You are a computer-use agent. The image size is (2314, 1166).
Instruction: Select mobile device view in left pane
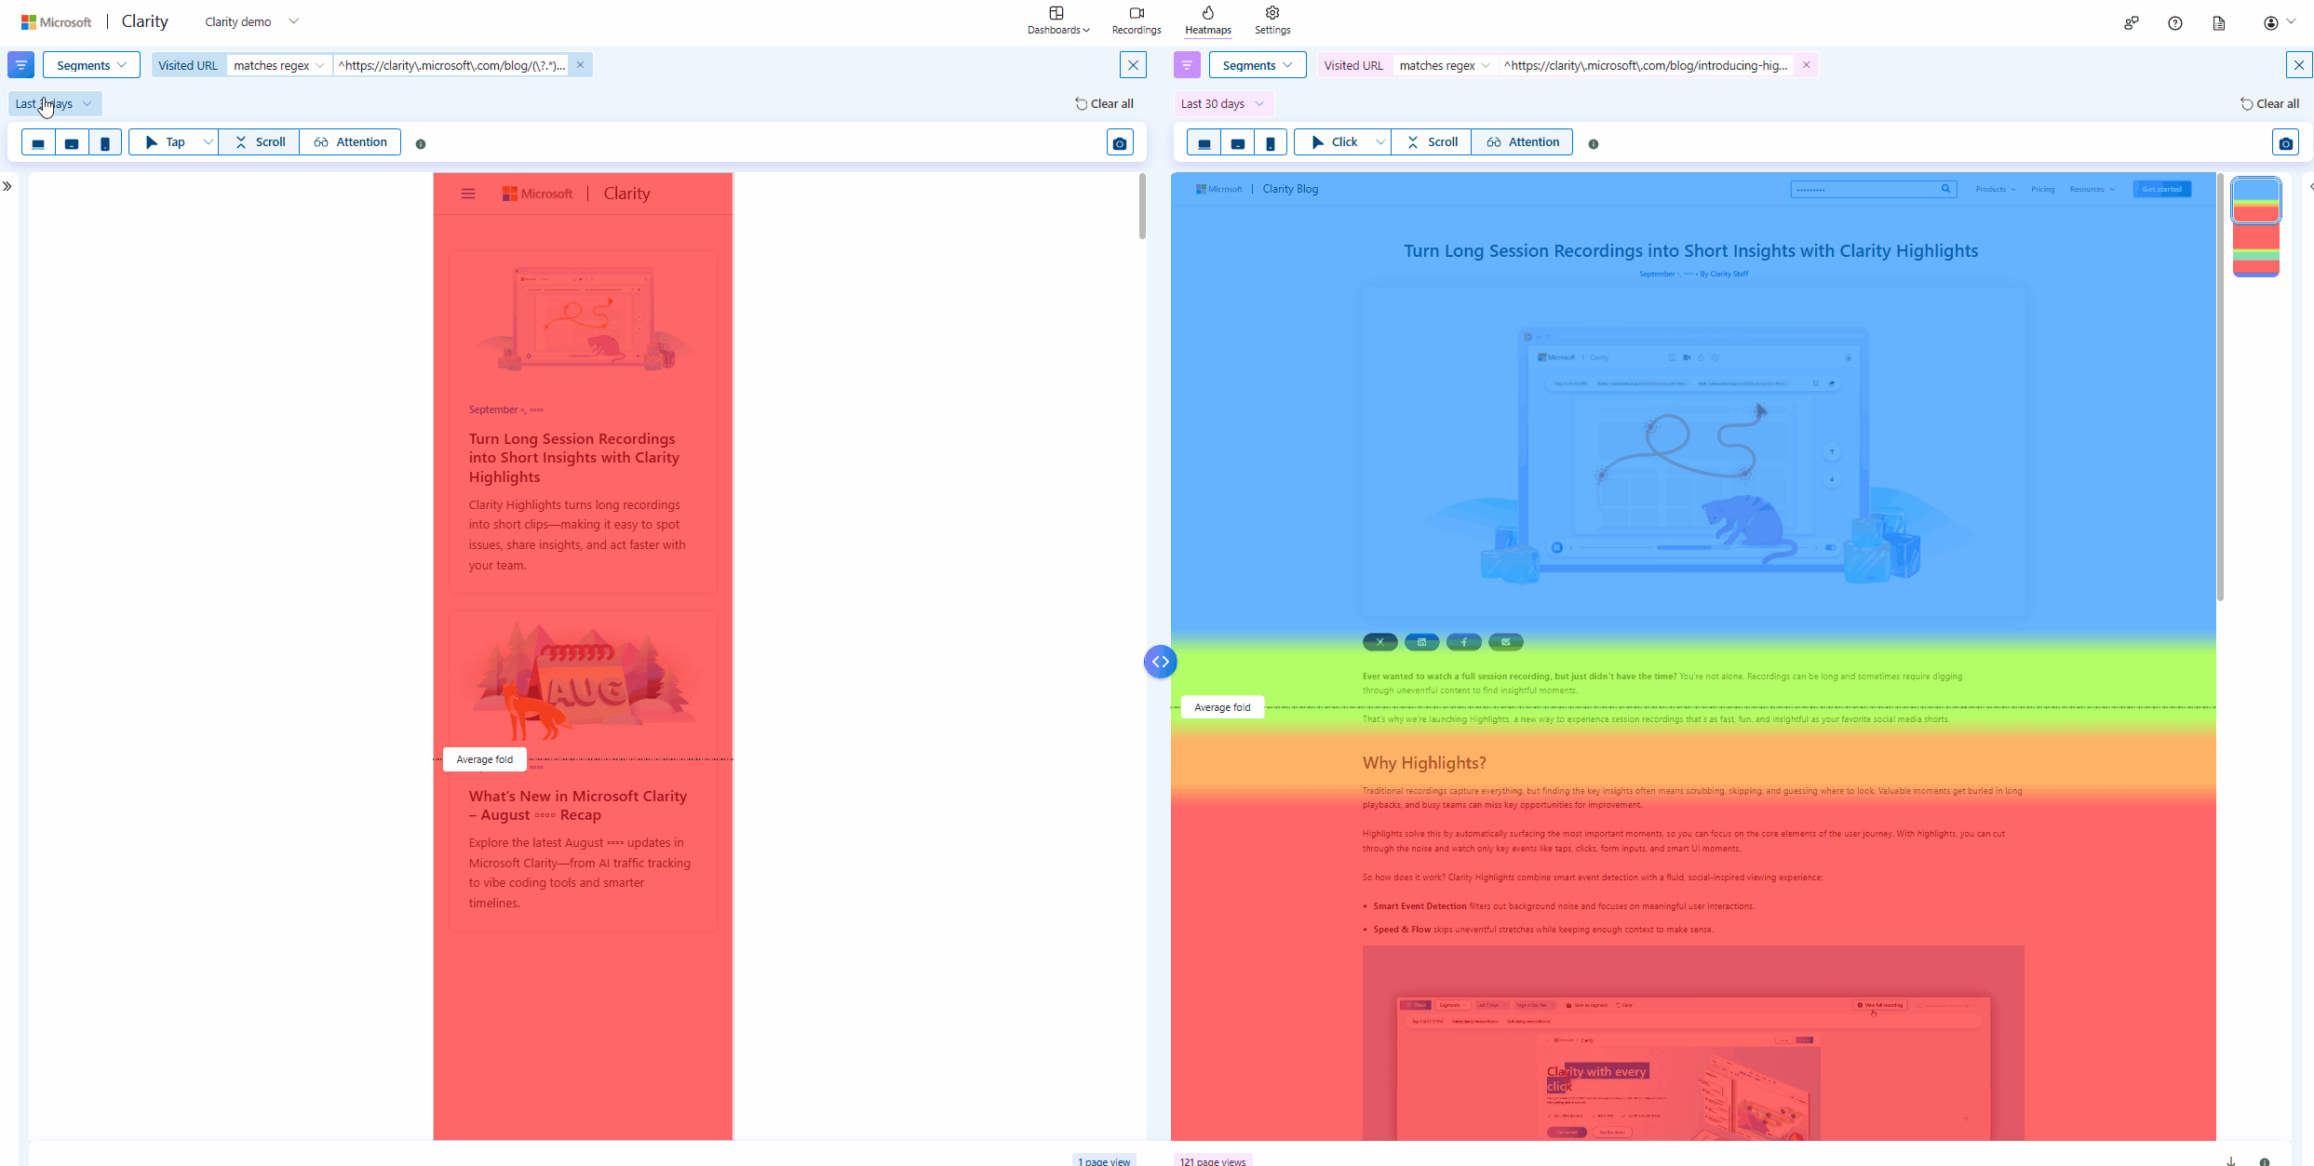point(105,142)
